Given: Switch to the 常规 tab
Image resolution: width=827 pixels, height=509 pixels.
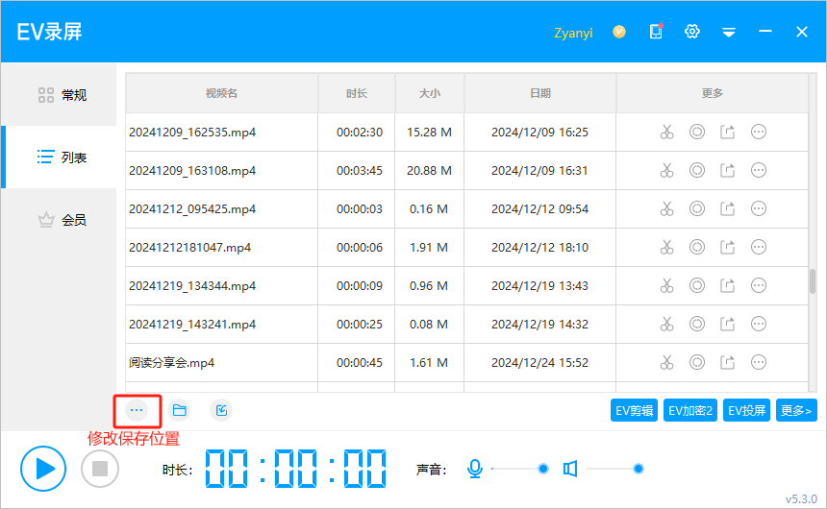Looking at the screenshot, I should 62,95.
